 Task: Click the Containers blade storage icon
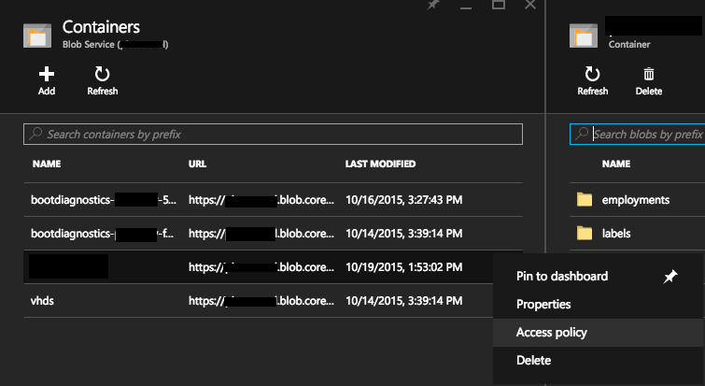pyautogui.click(x=37, y=36)
